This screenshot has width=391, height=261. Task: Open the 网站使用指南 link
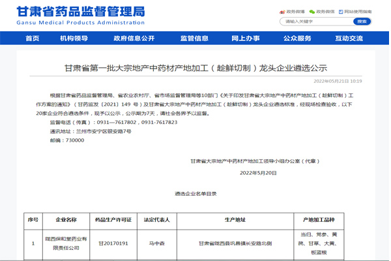(358, 11)
